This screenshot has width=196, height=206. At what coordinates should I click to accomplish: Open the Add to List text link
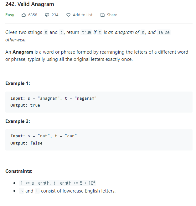pos(83,15)
